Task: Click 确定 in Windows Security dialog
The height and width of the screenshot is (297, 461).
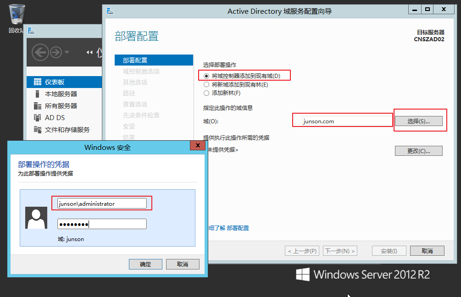Action: click(145, 264)
